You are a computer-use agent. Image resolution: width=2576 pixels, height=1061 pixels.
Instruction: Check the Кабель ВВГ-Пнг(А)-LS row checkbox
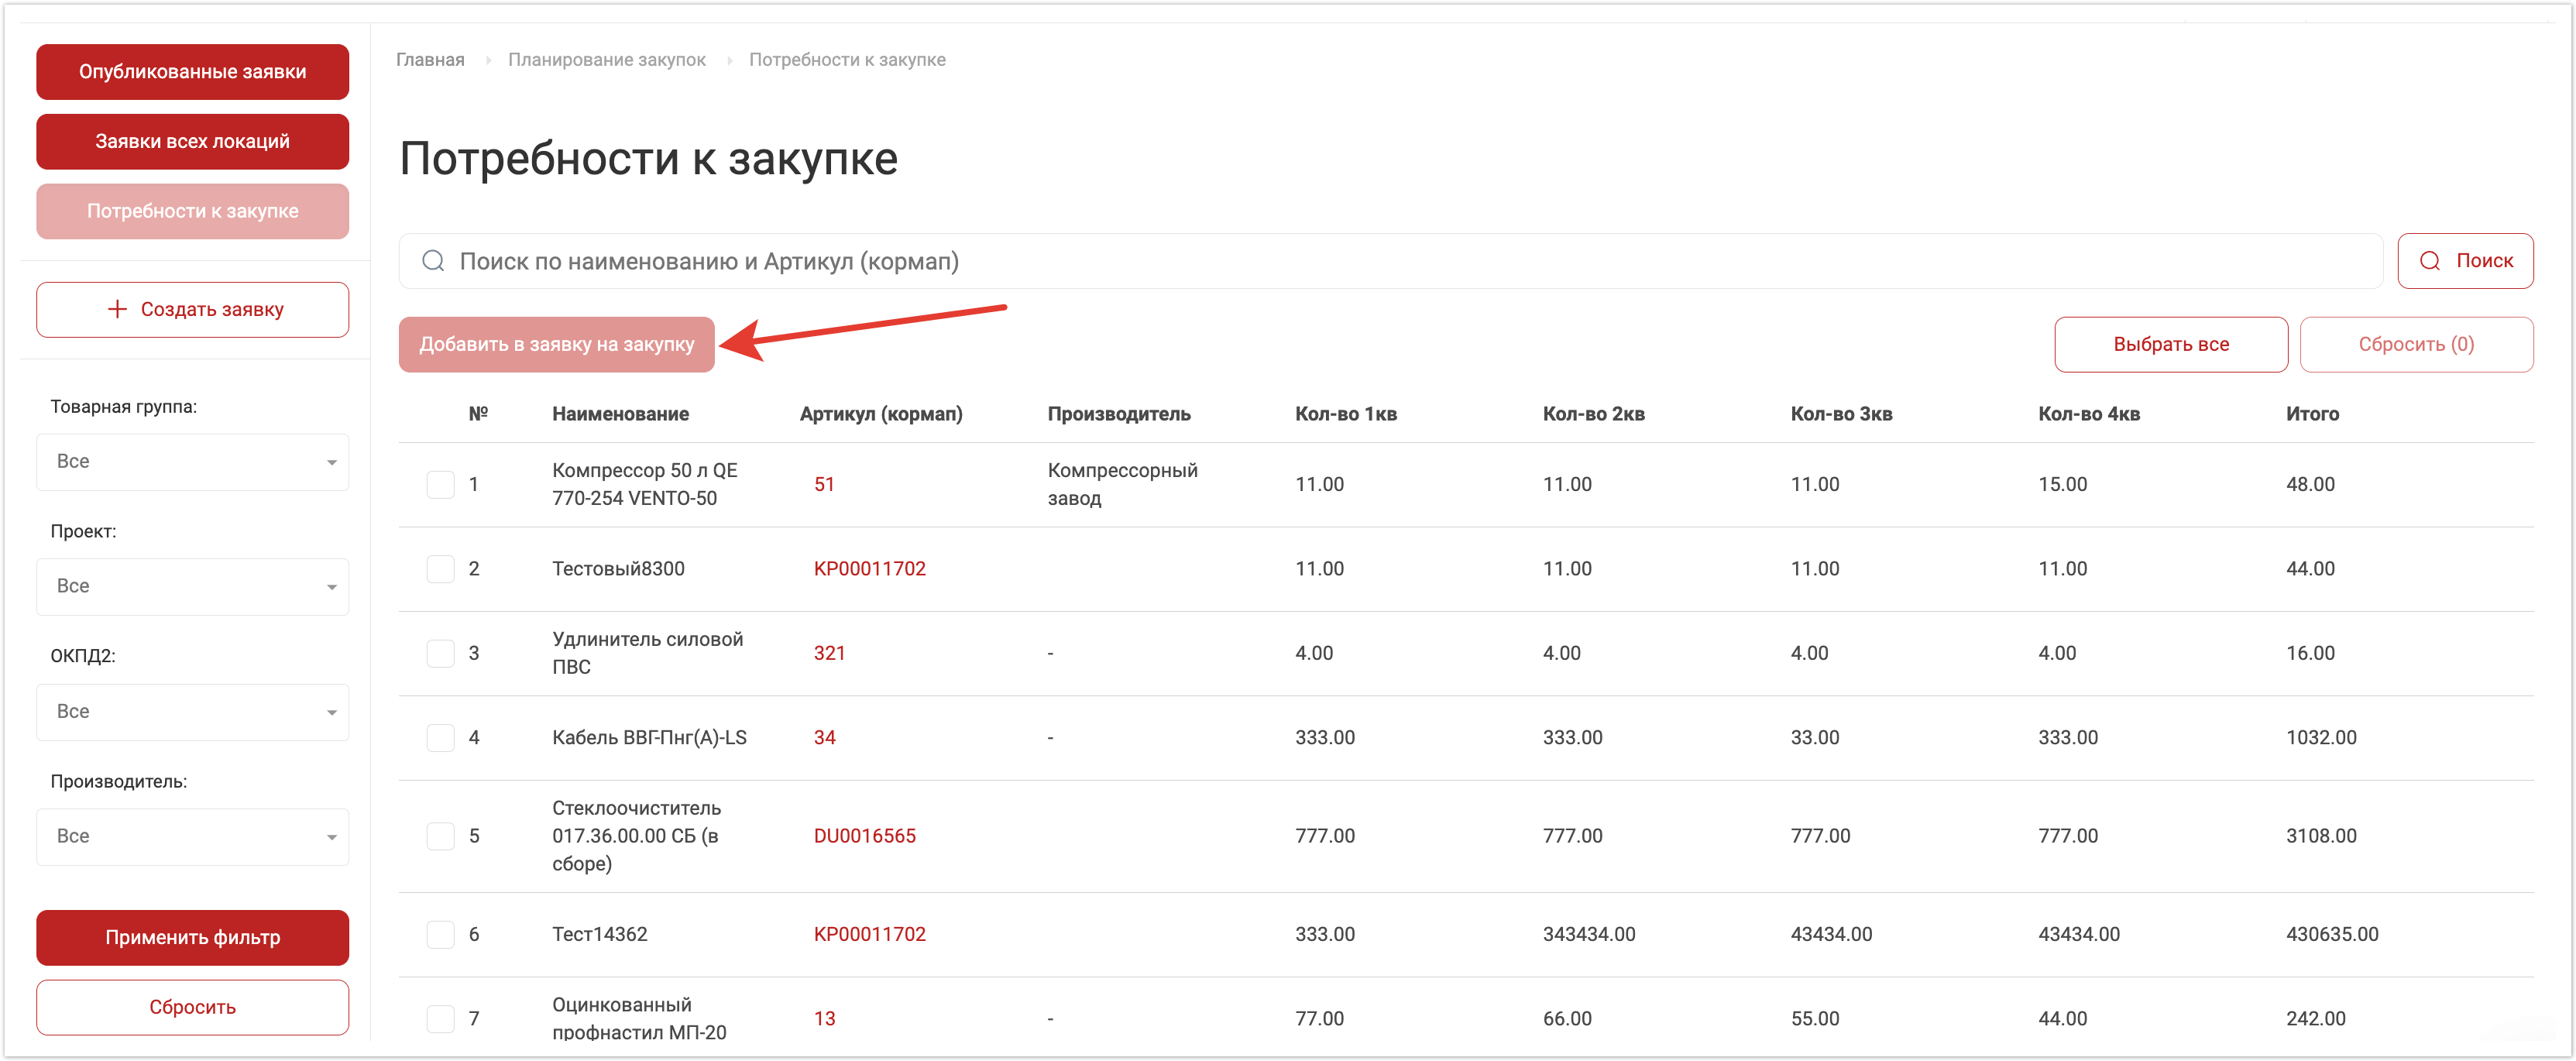click(x=440, y=738)
